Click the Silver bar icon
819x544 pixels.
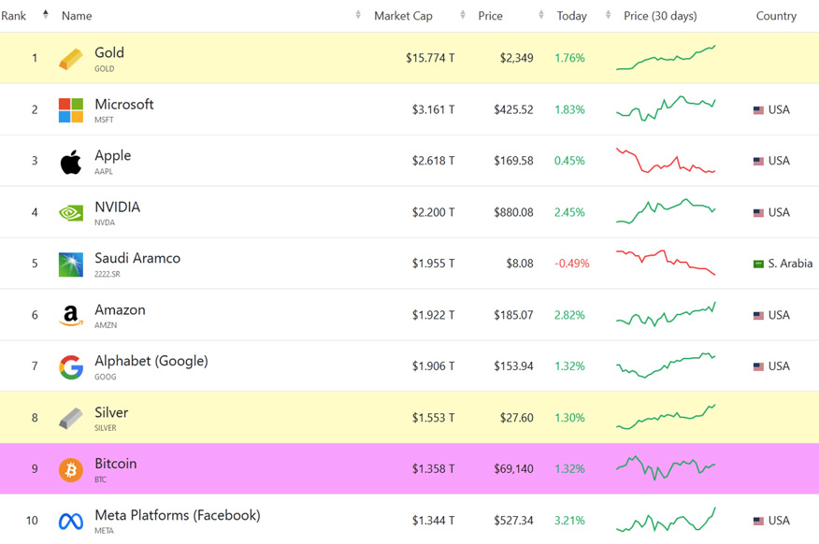[71, 418]
